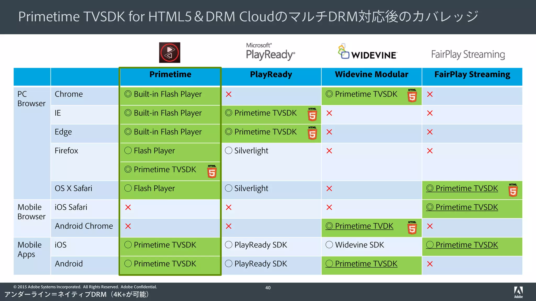Click red X in Android Chrome FairPlay cell
Screen dimensions: 536x301
430,226
